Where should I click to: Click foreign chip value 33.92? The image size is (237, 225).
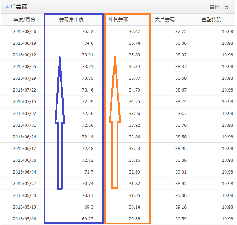click(x=134, y=125)
